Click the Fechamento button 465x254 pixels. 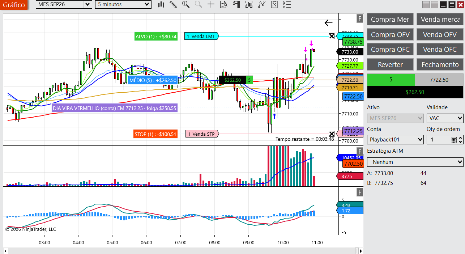[440, 64]
